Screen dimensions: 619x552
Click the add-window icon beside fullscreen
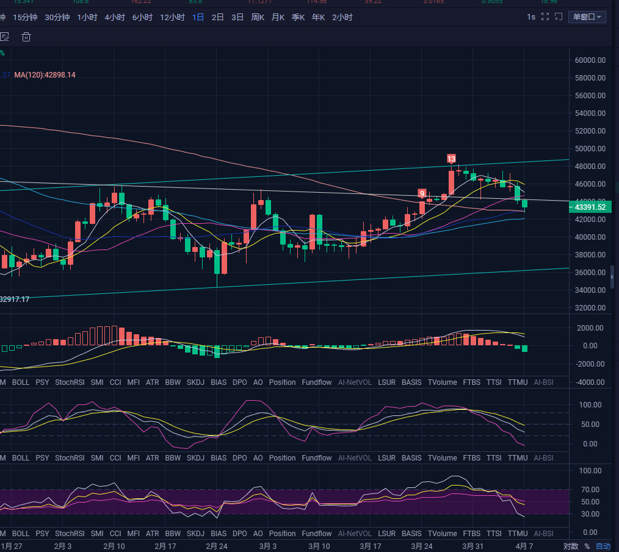point(558,17)
